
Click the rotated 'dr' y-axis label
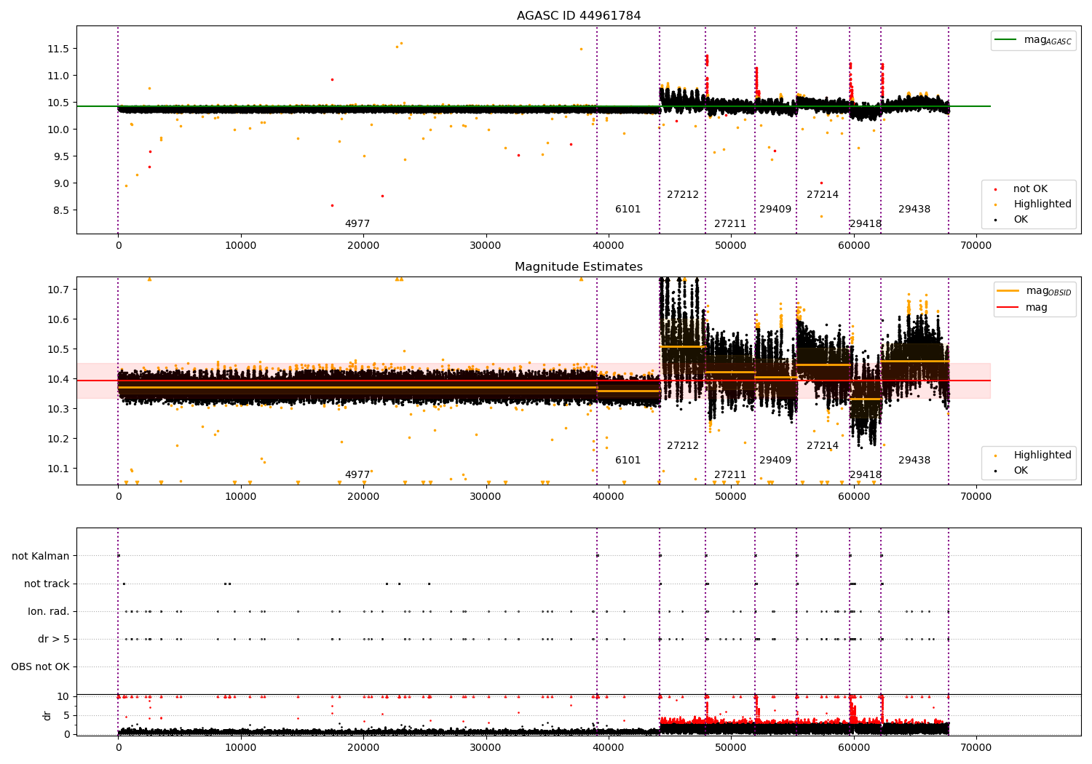tap(47, 715)
